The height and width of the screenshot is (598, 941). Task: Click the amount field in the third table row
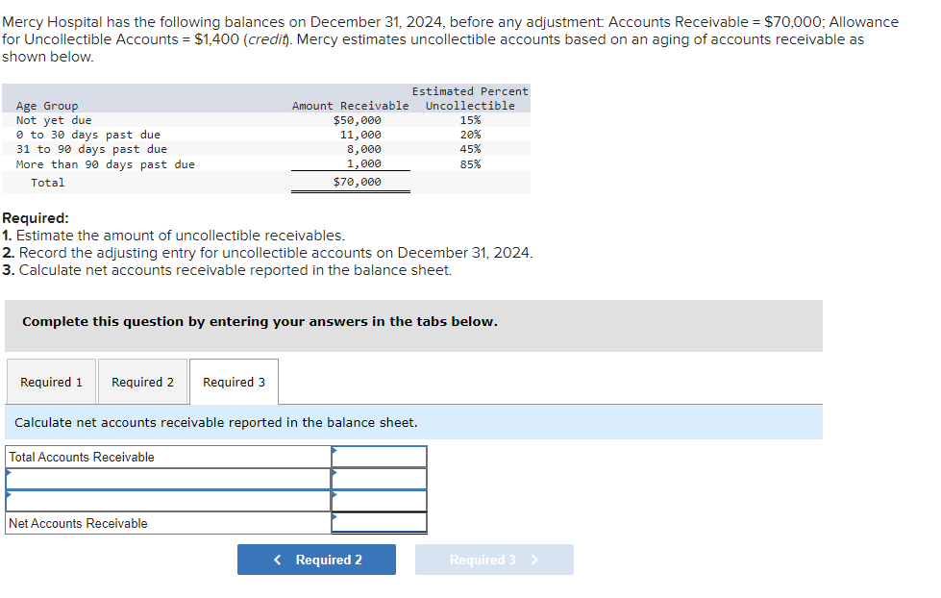point(381,501)
